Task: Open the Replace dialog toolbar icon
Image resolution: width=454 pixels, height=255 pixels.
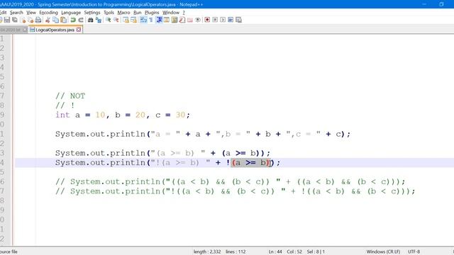Action: click(99, 20)
